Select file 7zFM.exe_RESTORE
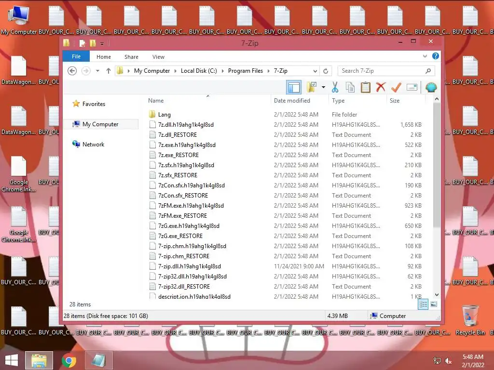 (x=182, y=215)
